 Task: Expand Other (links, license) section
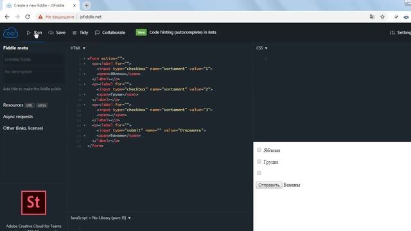(23, 128)
